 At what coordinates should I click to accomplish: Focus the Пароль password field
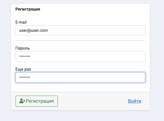coord(80,56)
